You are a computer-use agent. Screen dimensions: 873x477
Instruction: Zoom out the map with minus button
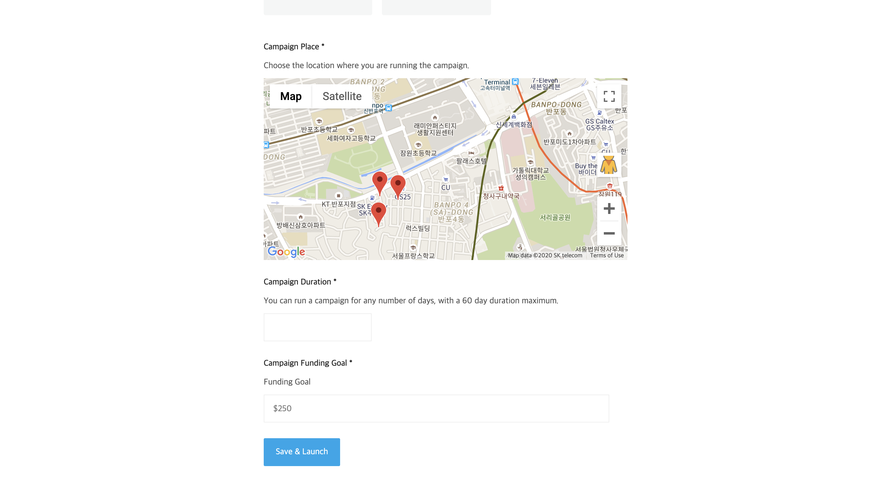(609, 233)
